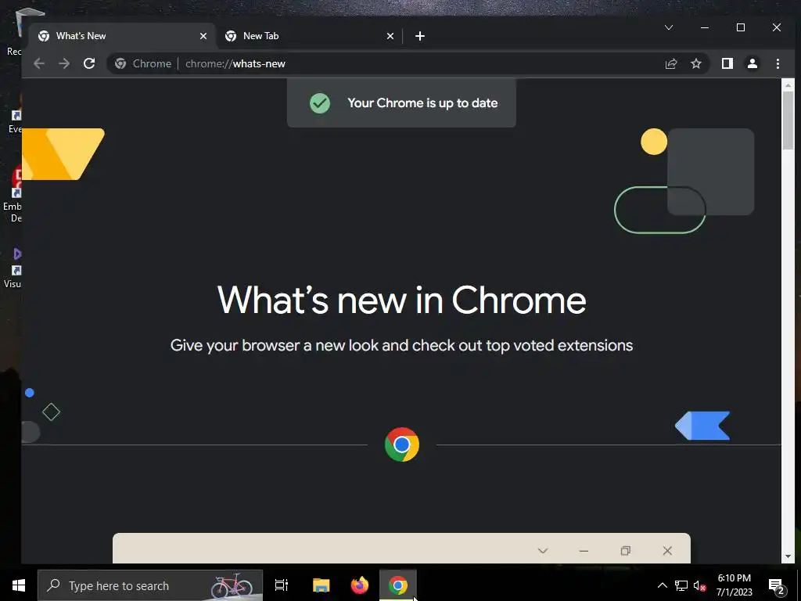Open the share this page icon

click(670, 63)
